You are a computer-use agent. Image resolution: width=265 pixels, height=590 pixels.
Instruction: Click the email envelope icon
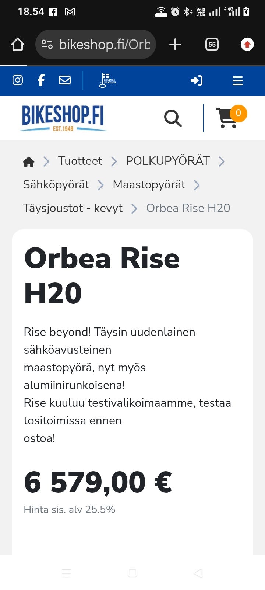65,80
